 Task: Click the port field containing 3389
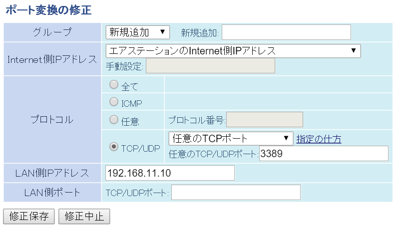pos(324,154)
